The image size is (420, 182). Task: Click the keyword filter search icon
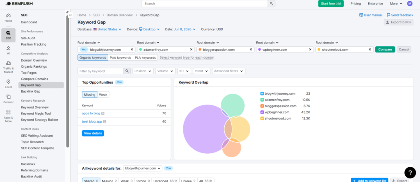[127, 71]
